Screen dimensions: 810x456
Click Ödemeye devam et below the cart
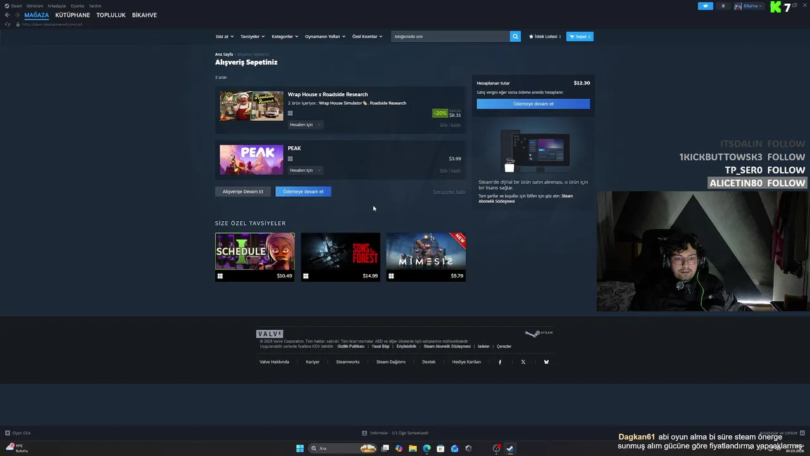tap(303, 191)
